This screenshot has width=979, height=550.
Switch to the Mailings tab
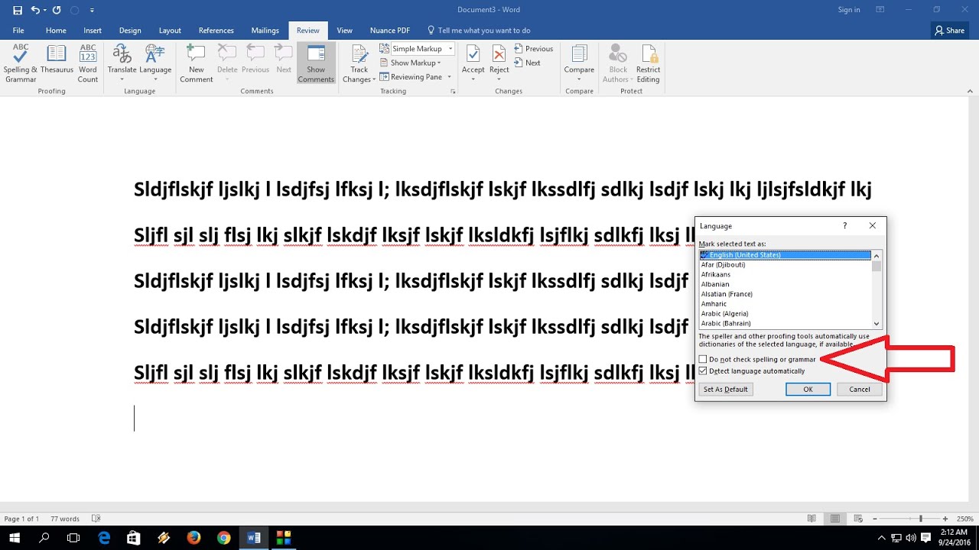click(x=265, y=31)
